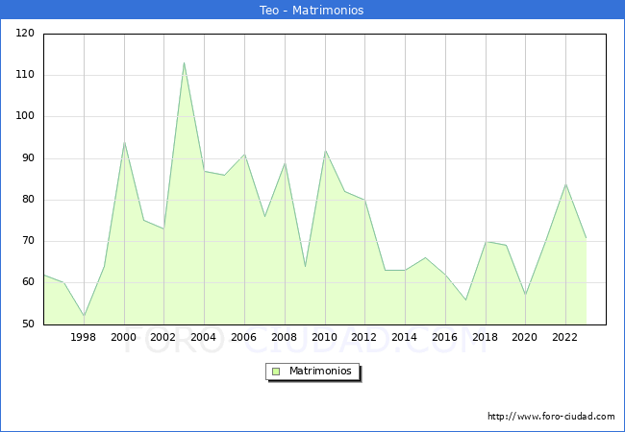Click the 1998 lowest data point
The height and width of the screenshot is (432, 625).
pyautogui.click(x=84, y=316)
